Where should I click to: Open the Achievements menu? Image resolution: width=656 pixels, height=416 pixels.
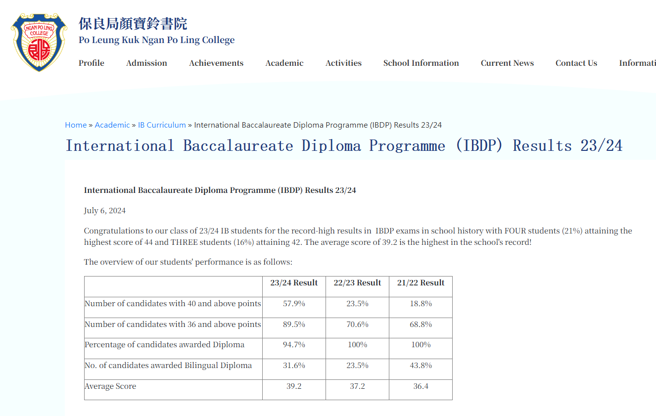pyautogui.click(x=216, y=63)
